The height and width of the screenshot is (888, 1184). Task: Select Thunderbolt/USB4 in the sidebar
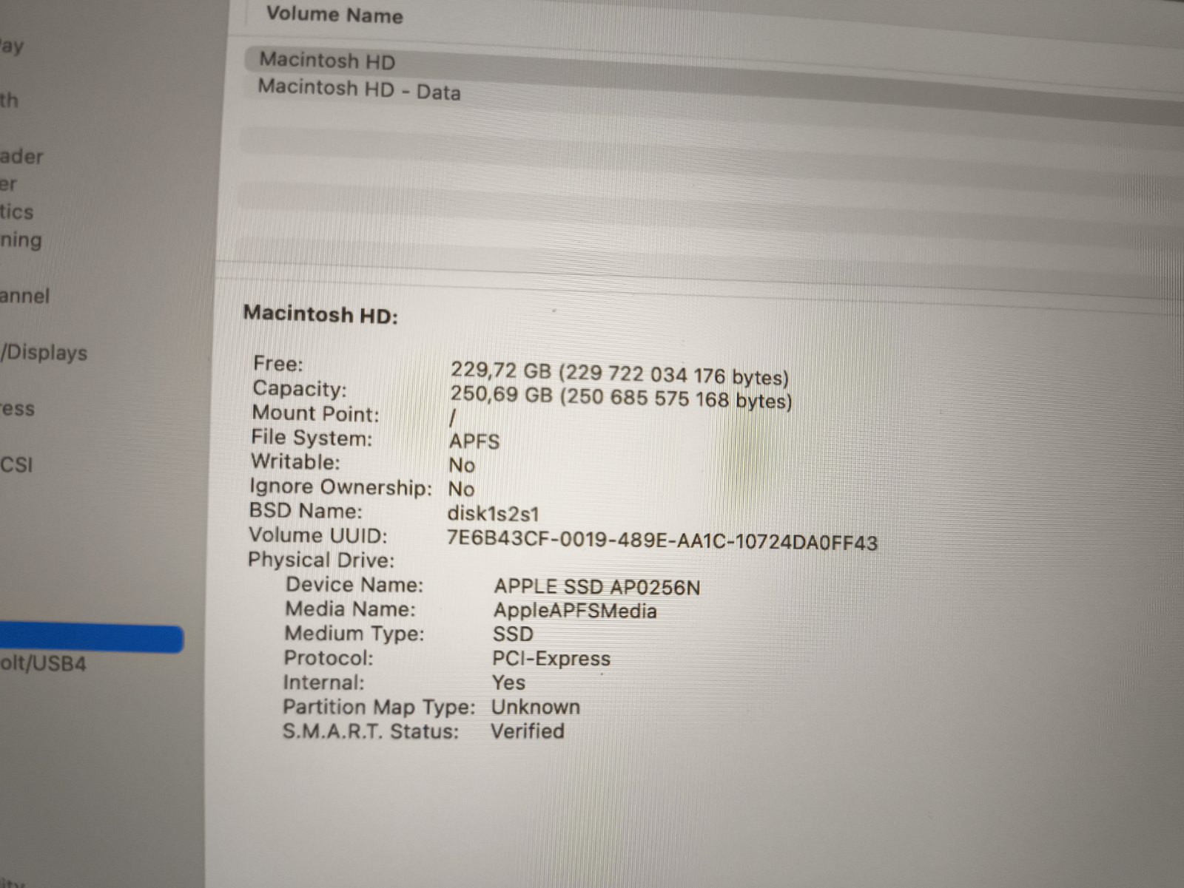point(43,663)
